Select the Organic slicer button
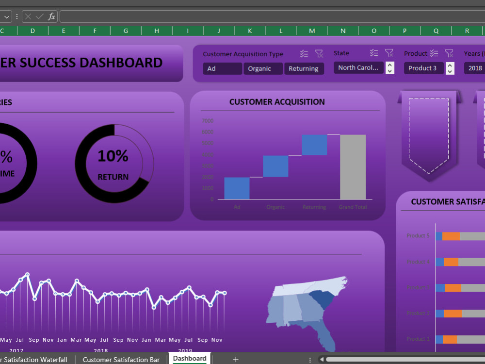 tap(263, 69)
